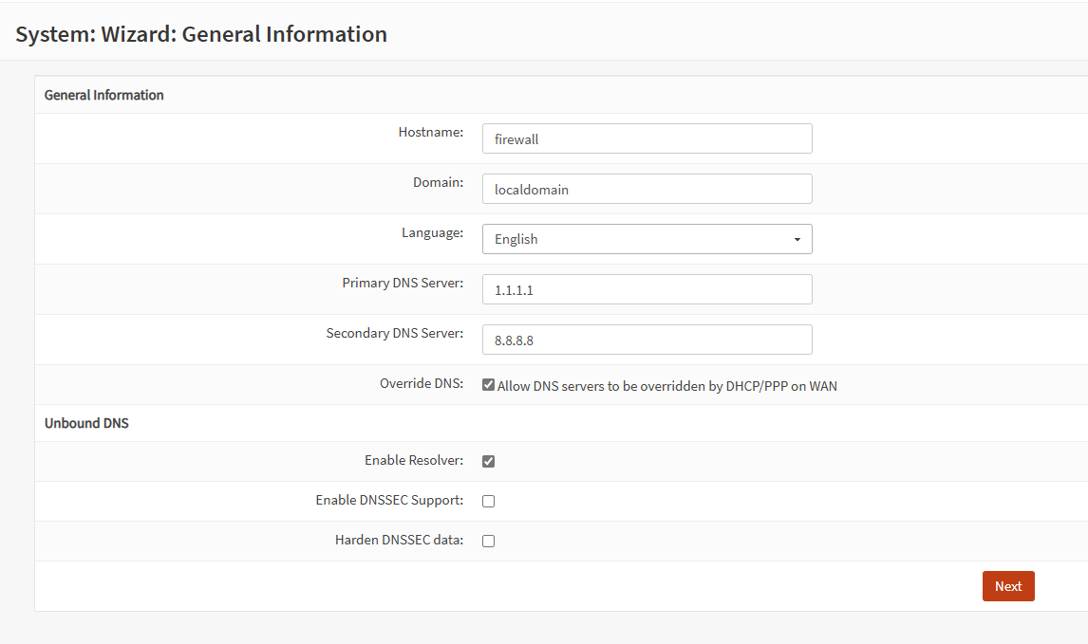Click the General Information section header
Screen dimensions: 1088x644
104,95
